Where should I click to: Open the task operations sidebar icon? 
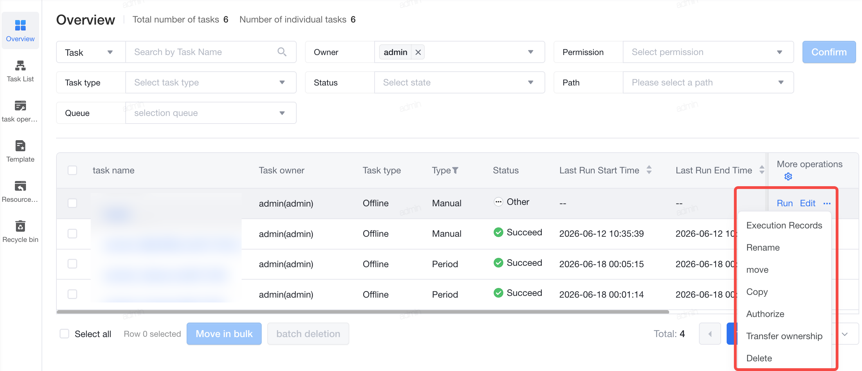tap(20, 106)
